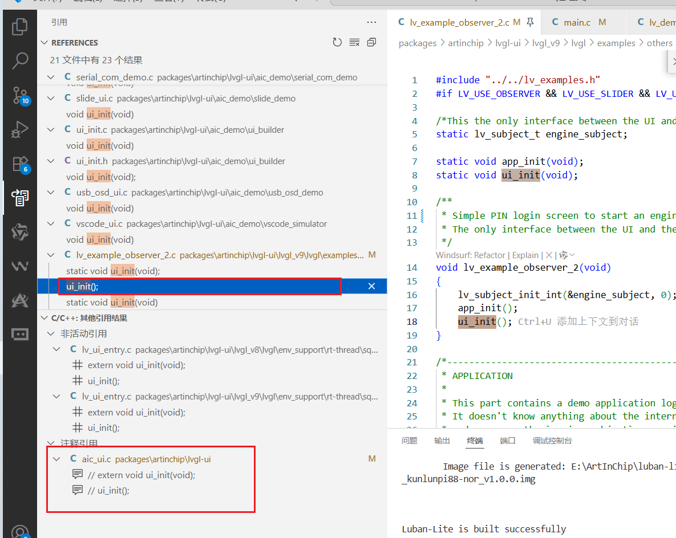Click the Windsurf Refactor code lens
Screen dimensions: 676x538
tap(471, 255)
